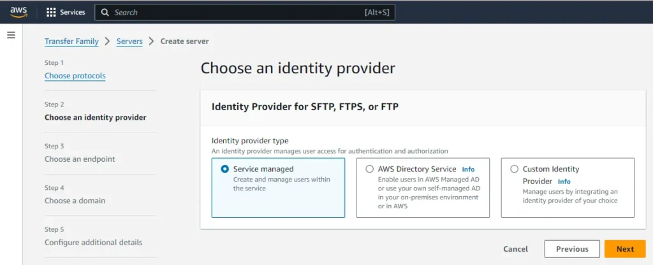Select the Service managed radio button
Screen dimensions: 653x265
point(224,169)
